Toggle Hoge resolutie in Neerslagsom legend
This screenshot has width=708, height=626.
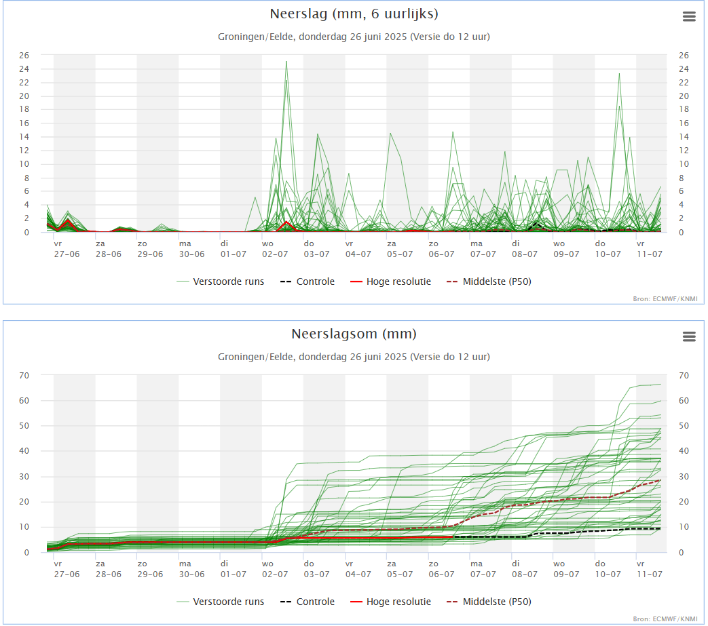[390, 602]
